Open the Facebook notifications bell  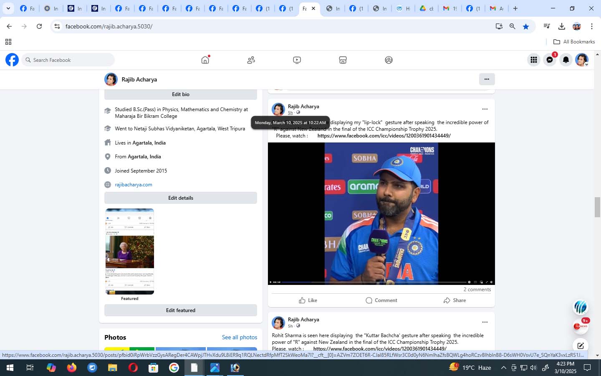tap(566, 60)
